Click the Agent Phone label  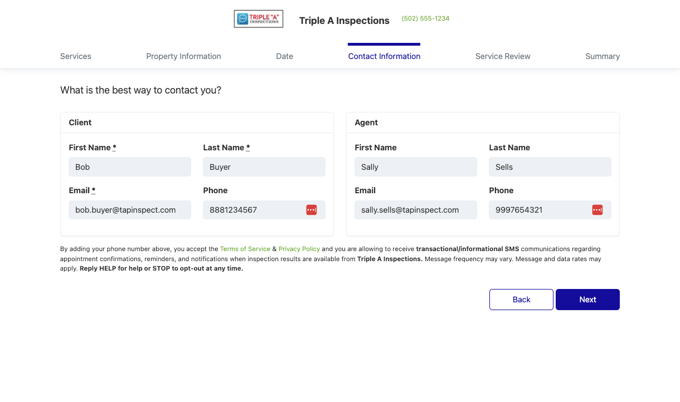pos(501,190)
